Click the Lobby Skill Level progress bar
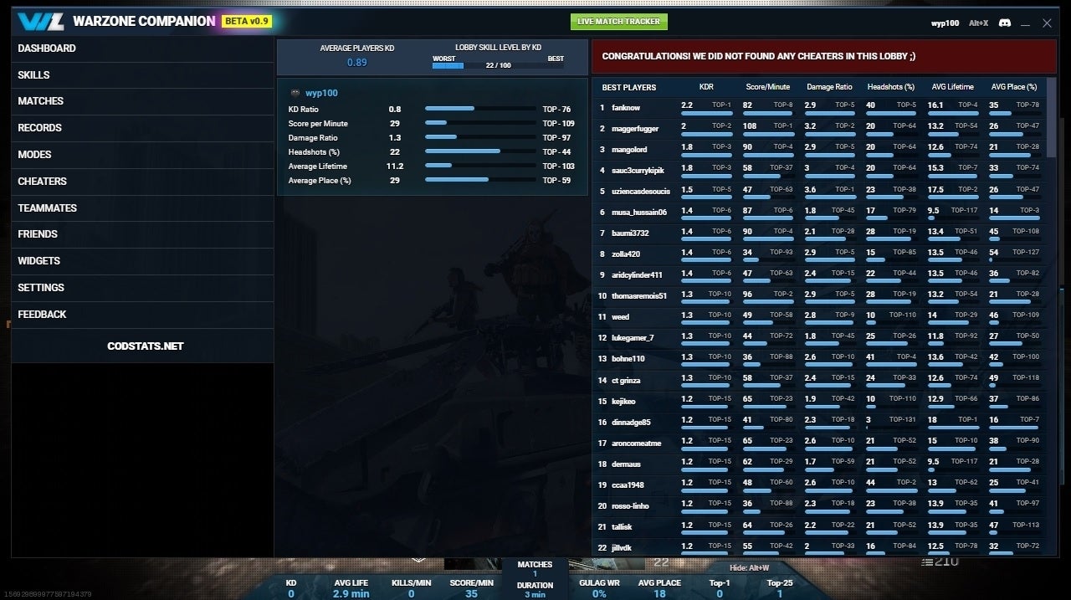The width and height of the screenshot is (1071, 600). (497, 65)
